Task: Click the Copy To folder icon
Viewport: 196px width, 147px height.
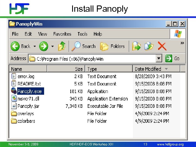Action: click(149, 46)
